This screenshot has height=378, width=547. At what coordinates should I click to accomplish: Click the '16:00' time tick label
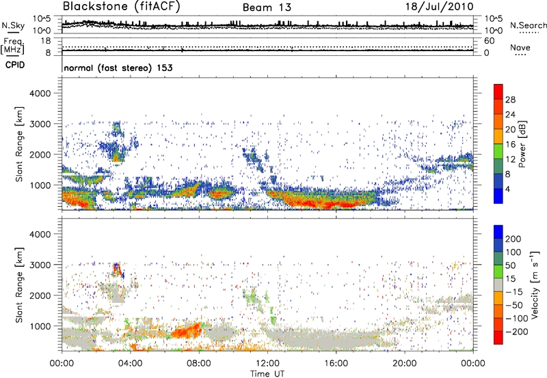point(336,364)
